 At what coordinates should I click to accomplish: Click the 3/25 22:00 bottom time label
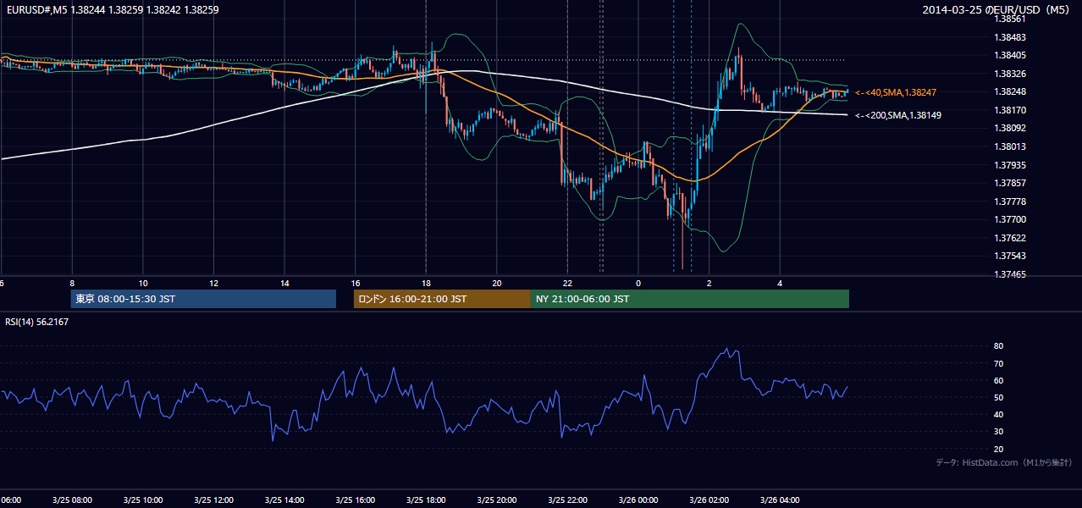[x=568, y=500]
